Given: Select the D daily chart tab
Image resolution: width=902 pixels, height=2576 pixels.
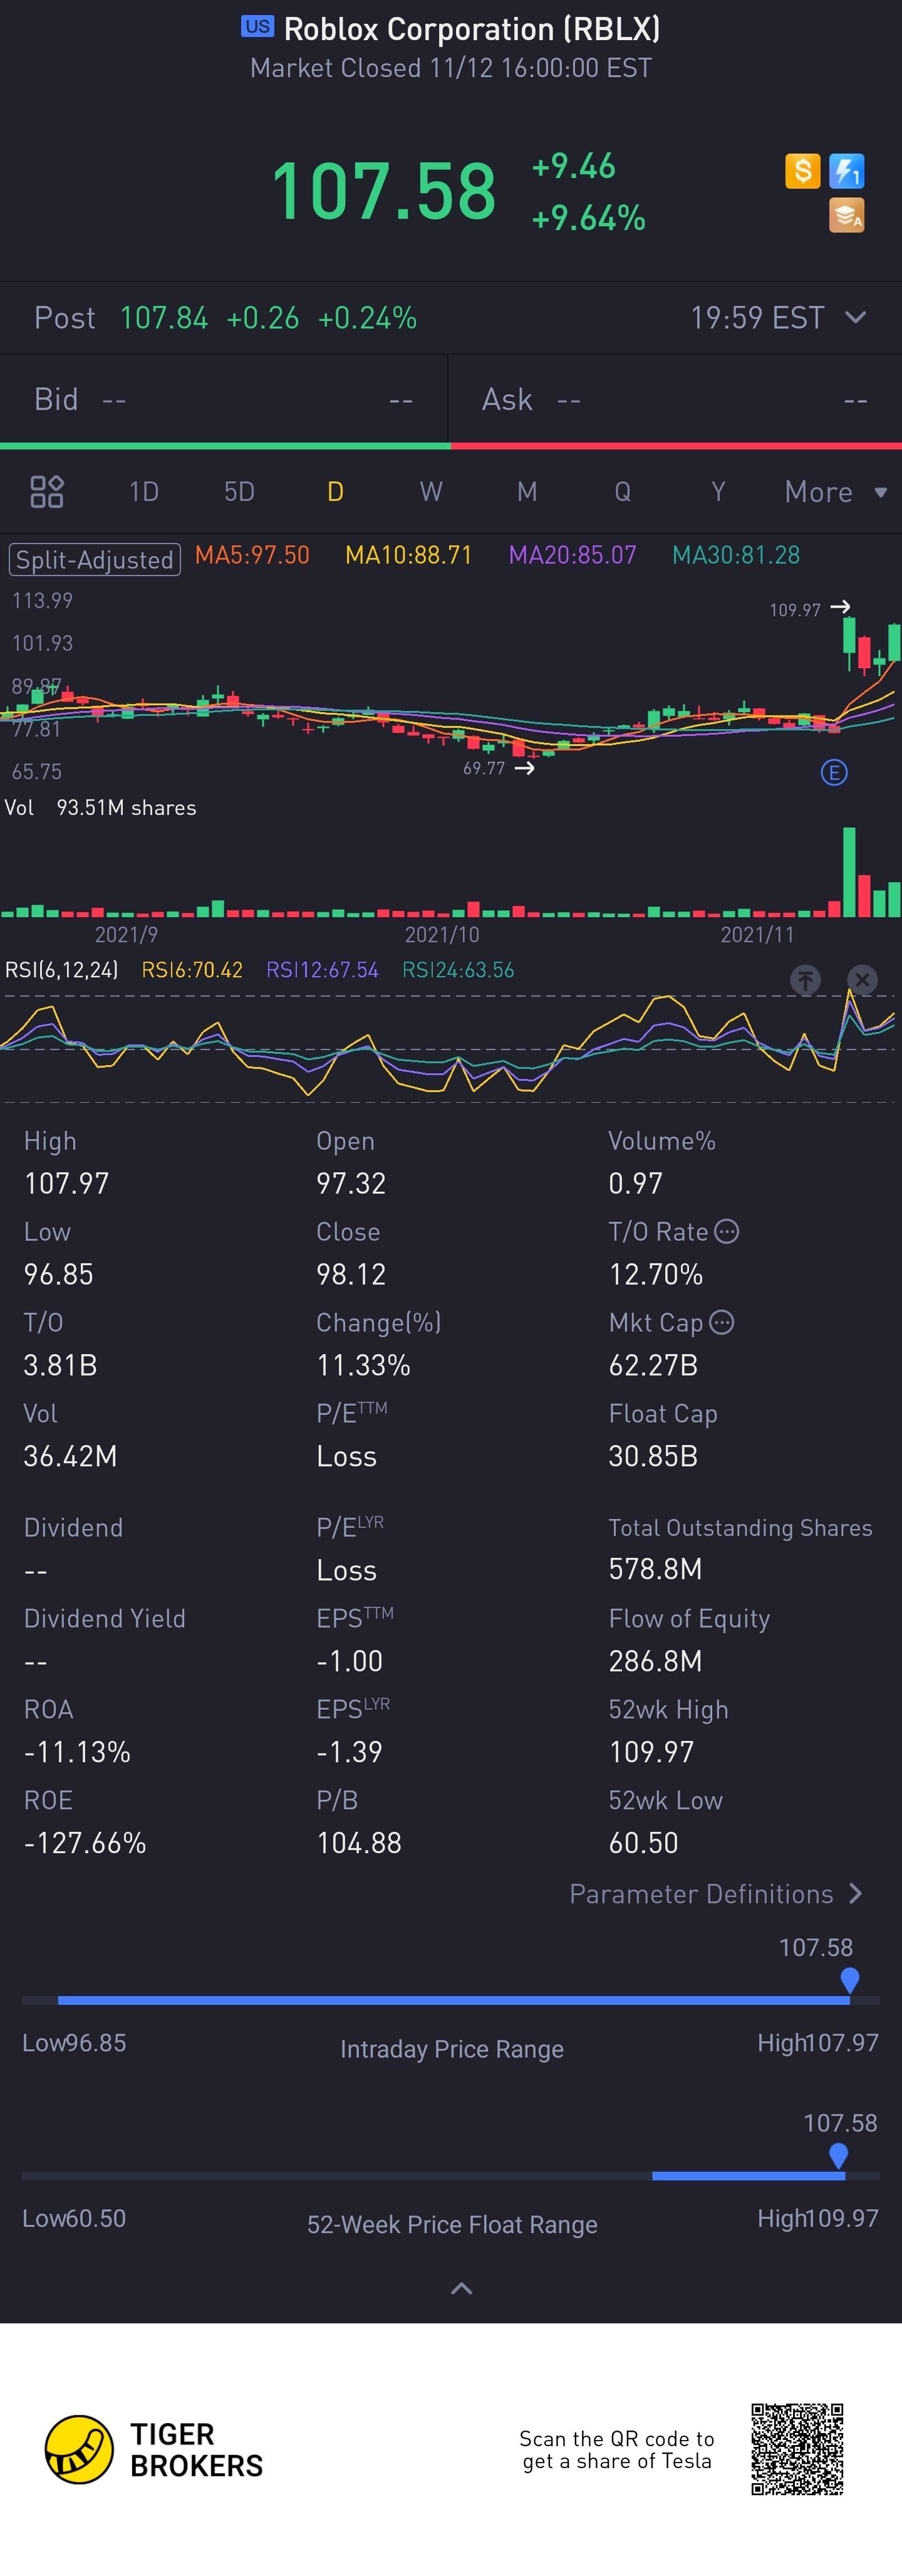Looking at the screenshot, I should [334, 491].
